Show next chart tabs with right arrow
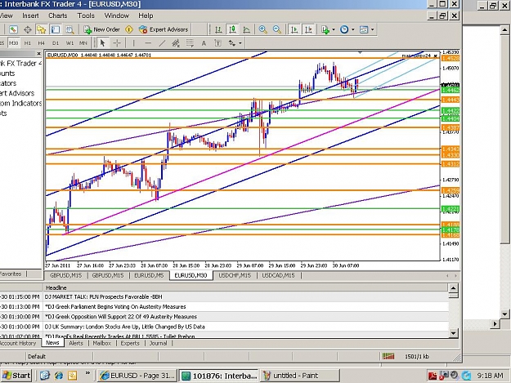 click(455, 276)
